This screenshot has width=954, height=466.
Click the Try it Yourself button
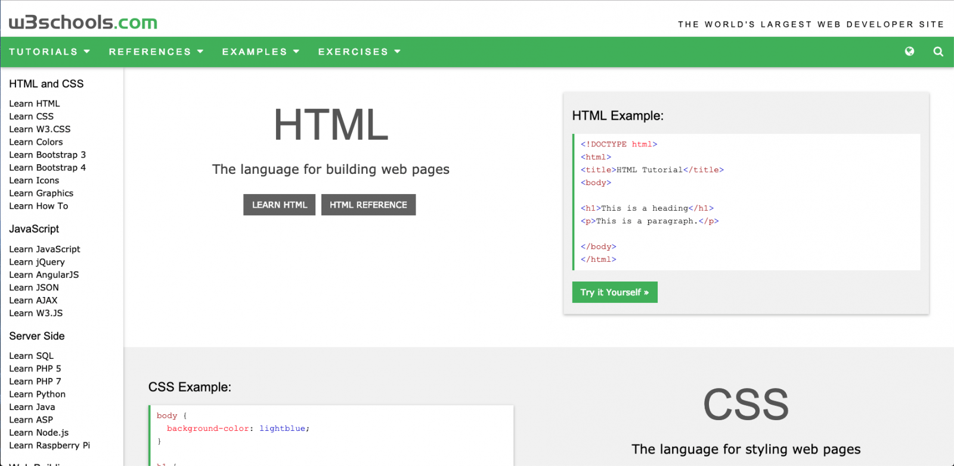tap(615, 292)
